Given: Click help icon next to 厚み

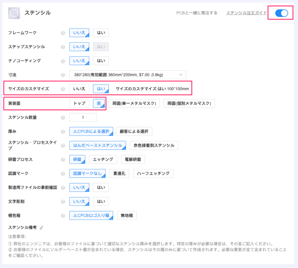Looking at the screenshot, I should [x=63, y=132].
